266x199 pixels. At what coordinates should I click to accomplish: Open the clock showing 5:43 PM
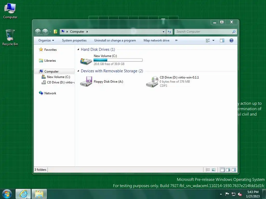253,194
